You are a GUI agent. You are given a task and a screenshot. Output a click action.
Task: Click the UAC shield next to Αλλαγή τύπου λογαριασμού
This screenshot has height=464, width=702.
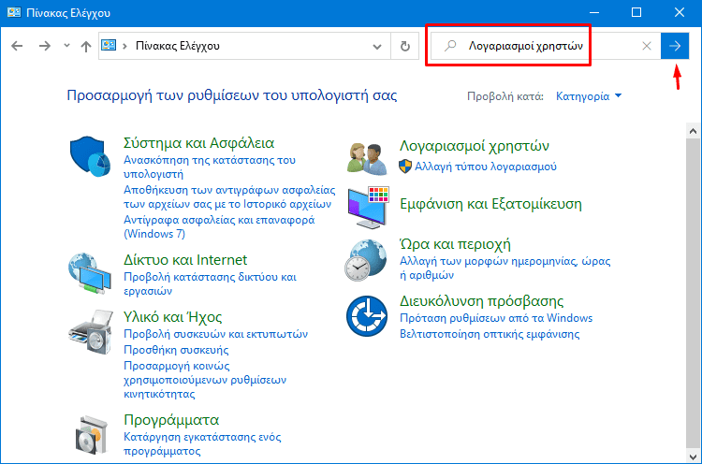(x=405, y=167)
